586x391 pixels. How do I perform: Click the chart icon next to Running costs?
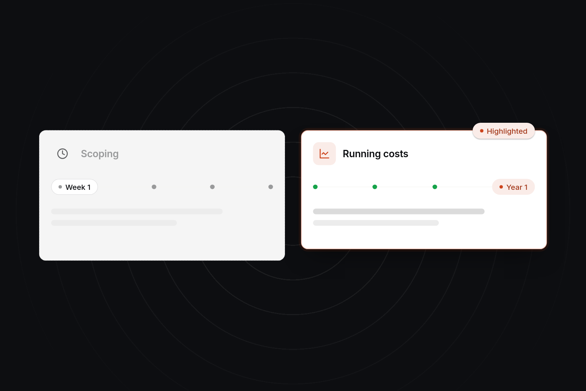pyautogui.click(x=324, y=154)
